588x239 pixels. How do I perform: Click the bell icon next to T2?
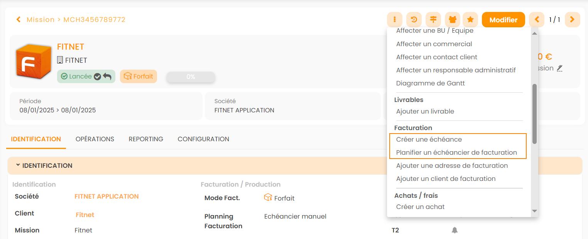tap(455, 230)
